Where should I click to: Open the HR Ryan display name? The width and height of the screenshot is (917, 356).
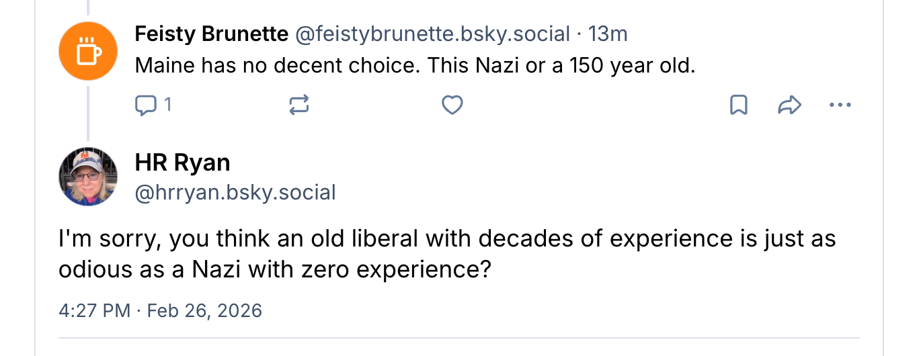[x=182, y=163]
